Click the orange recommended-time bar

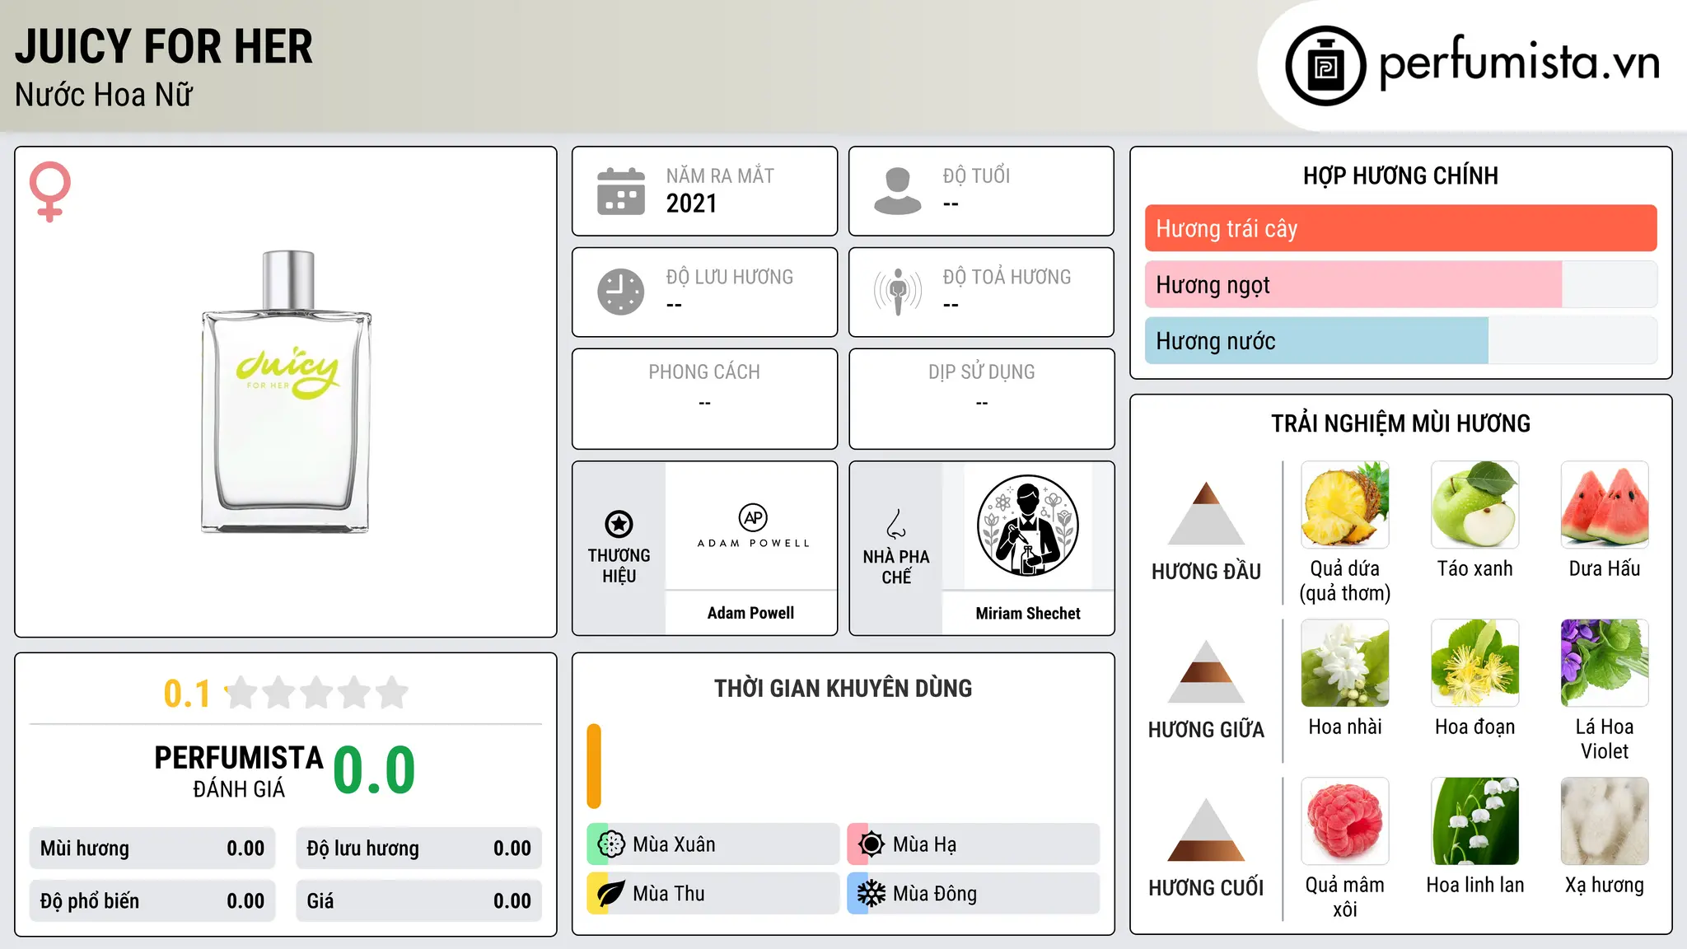[x=594, y=766]
